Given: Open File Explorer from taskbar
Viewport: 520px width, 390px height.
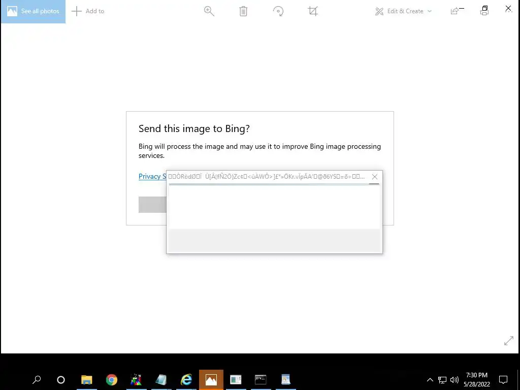Looking at the screenshot, I should pos(86,380).
